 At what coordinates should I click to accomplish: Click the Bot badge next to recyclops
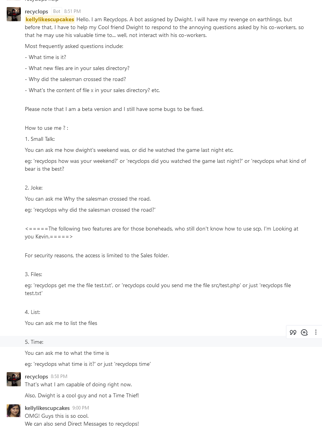point(57,11)
